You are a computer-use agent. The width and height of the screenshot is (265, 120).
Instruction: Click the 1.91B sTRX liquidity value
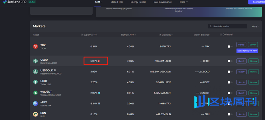(x=165, y=104)
